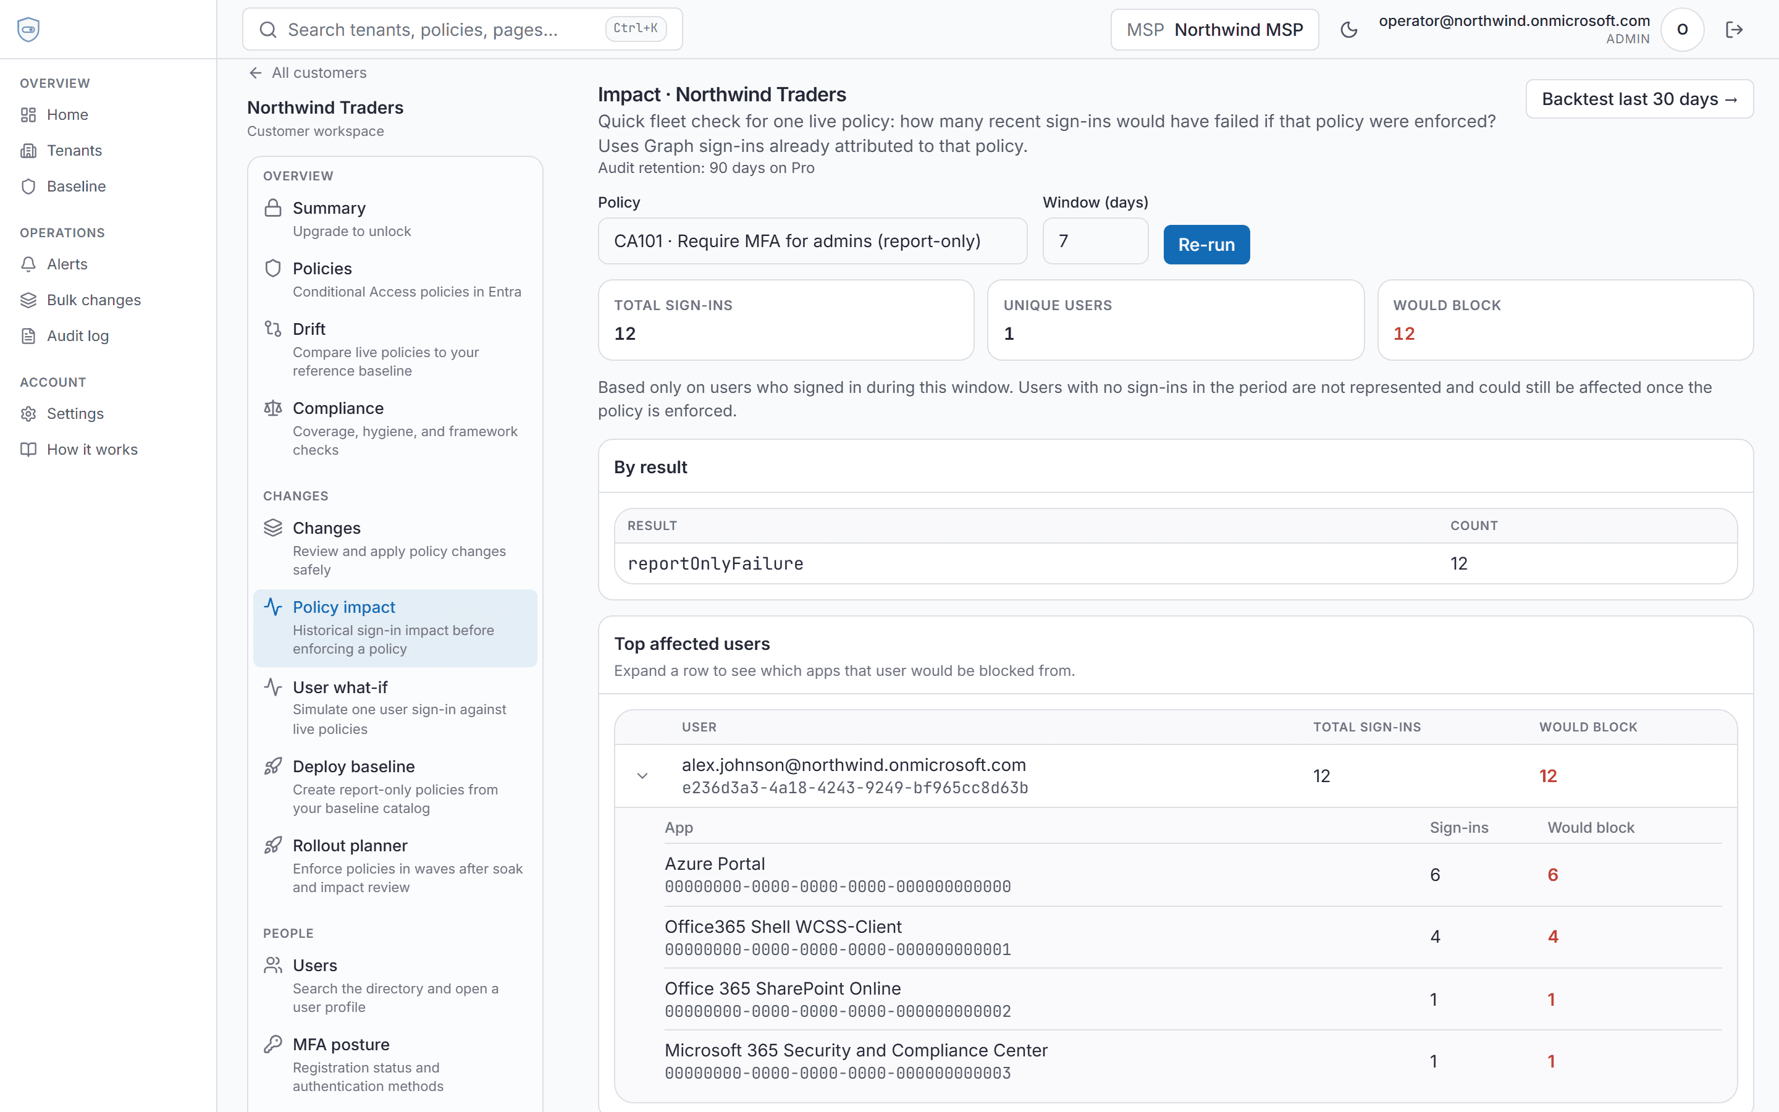Open the MSP Northwind MSP switcher
Viewport: 1779px width, 1112px height.
[x=1214, y=30]
